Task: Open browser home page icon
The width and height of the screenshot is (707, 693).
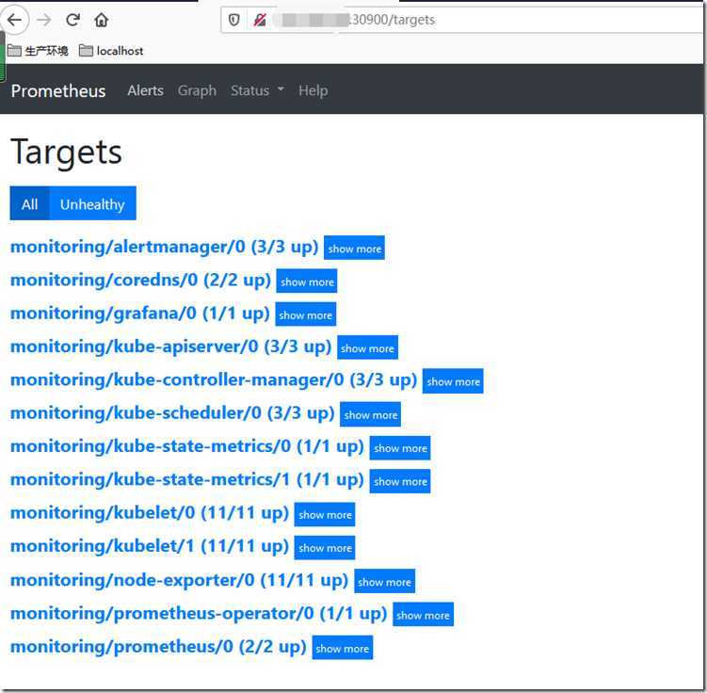Action: pyautogui.click(x=102, y=20)
